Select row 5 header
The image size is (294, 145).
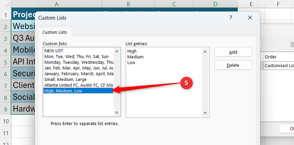tap(5, 62)
